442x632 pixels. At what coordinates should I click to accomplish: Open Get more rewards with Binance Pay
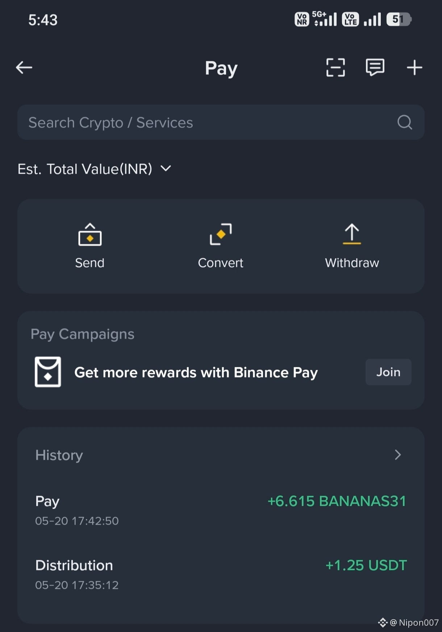pos(196,372)
